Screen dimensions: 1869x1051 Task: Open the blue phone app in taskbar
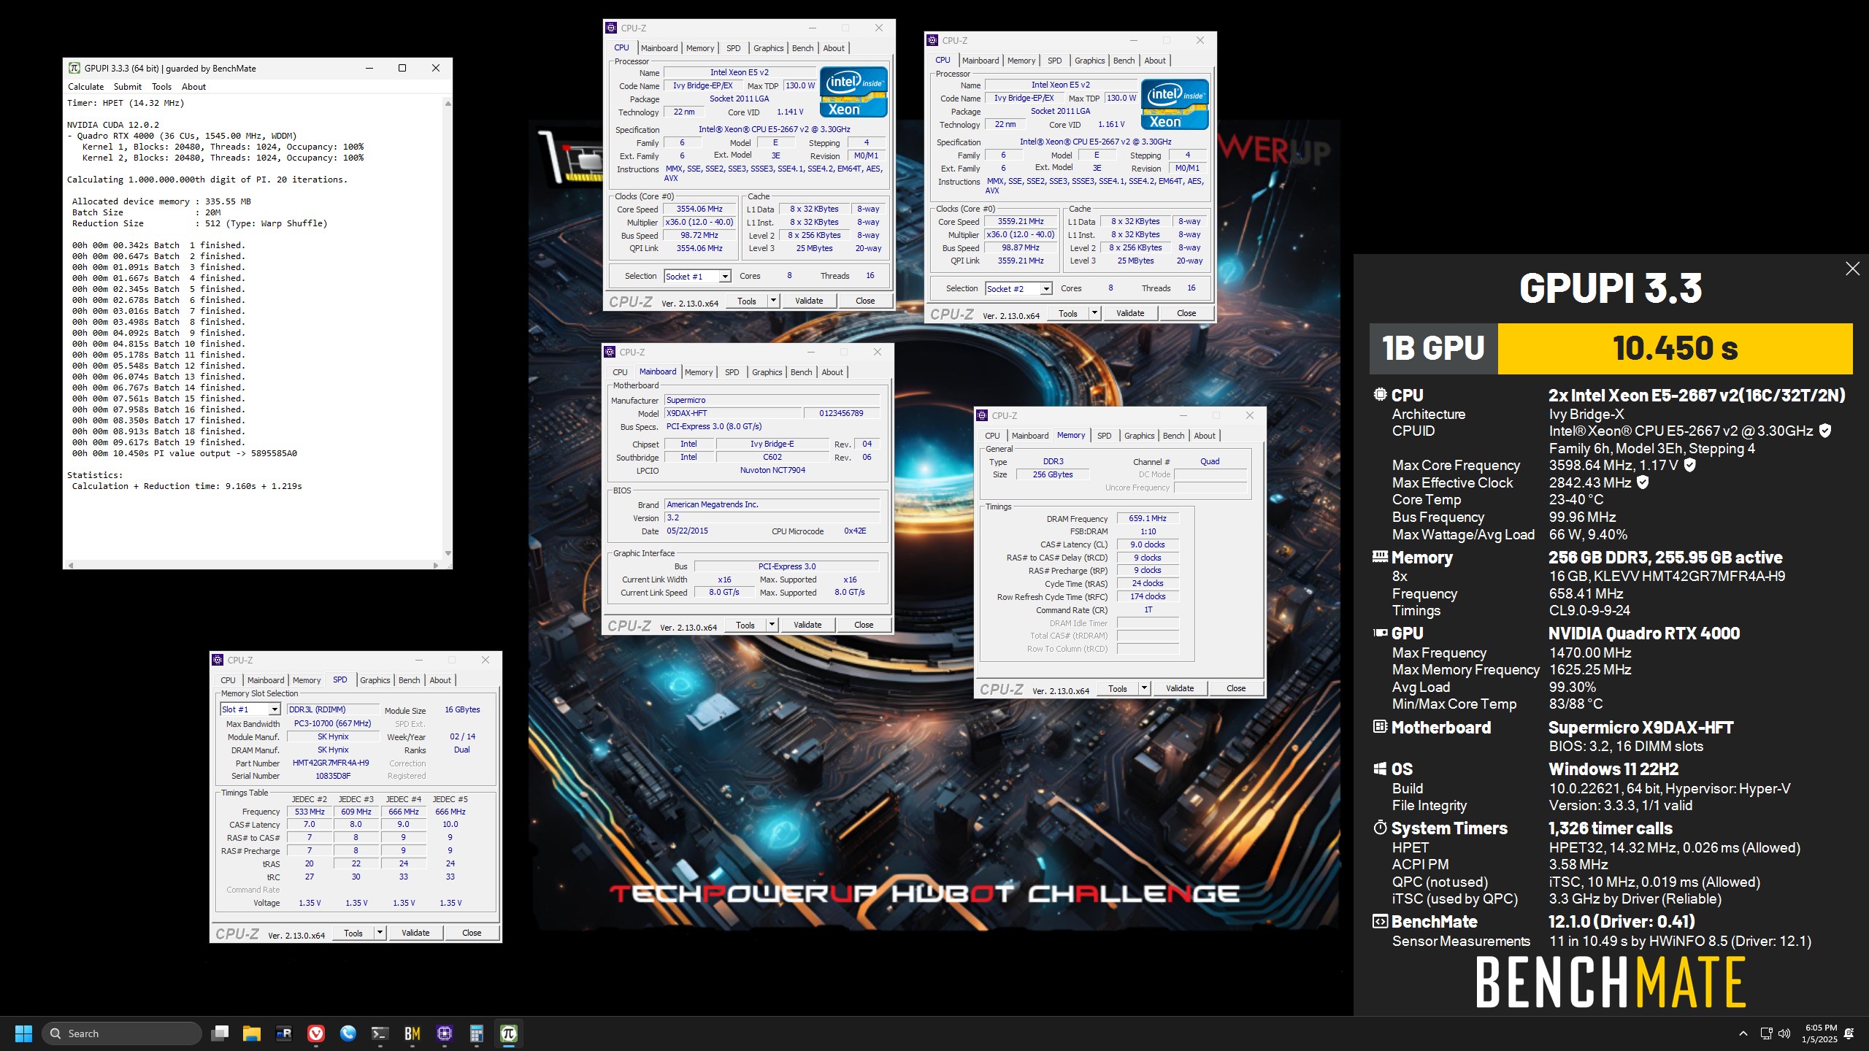tap(348, 1033)
